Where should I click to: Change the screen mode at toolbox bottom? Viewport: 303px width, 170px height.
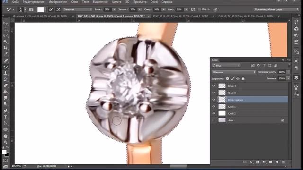5,166
